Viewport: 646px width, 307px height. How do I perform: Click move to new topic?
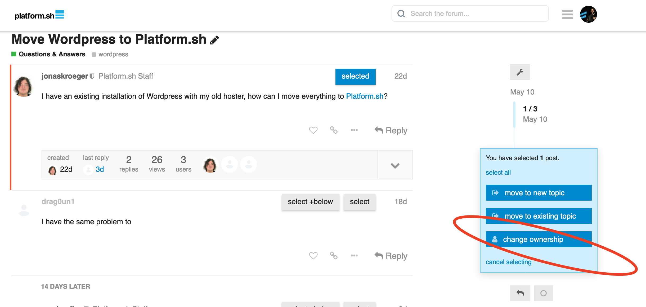(x=539, y=193)
